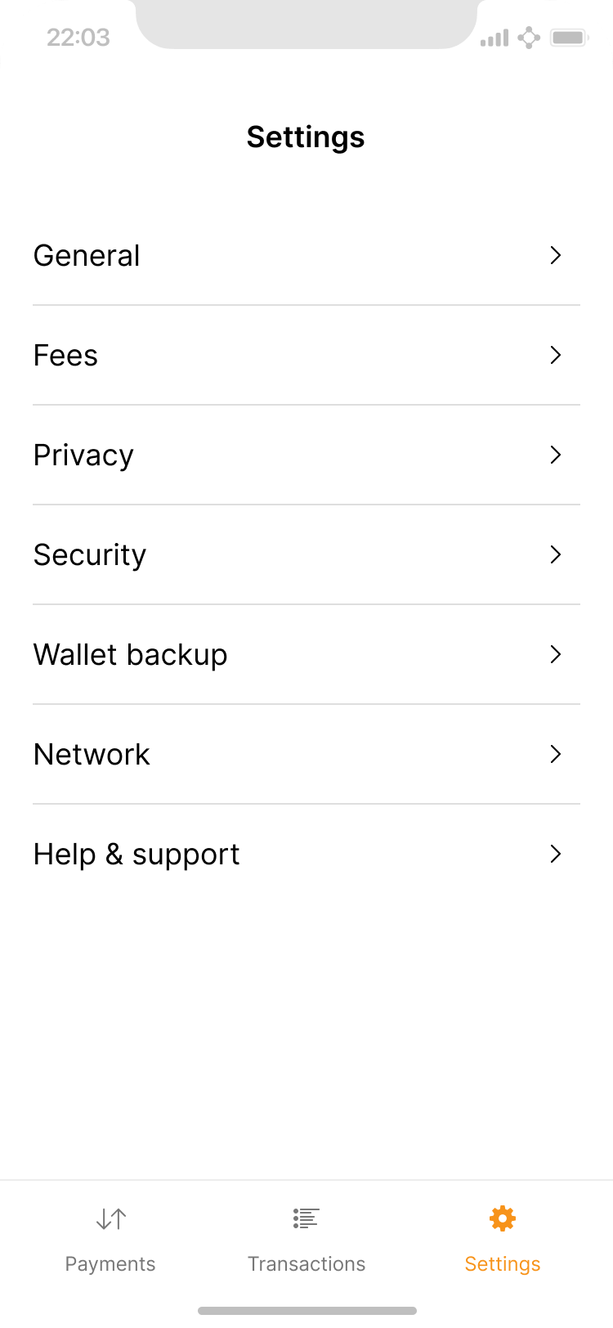Tap the chevron beside Wallet backup
The height and width of the screenshot is (1328, 613).
point(556,655)
